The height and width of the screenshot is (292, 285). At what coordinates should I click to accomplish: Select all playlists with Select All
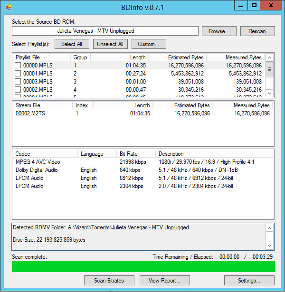click(72, 44)
